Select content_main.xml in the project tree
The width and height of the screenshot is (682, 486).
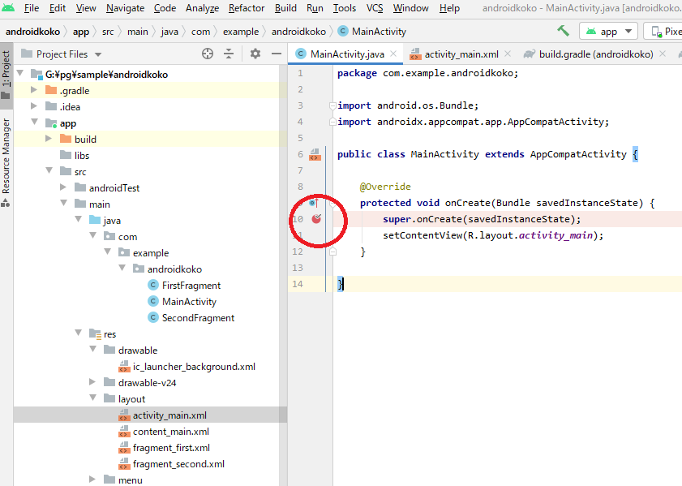pos(171,432)
